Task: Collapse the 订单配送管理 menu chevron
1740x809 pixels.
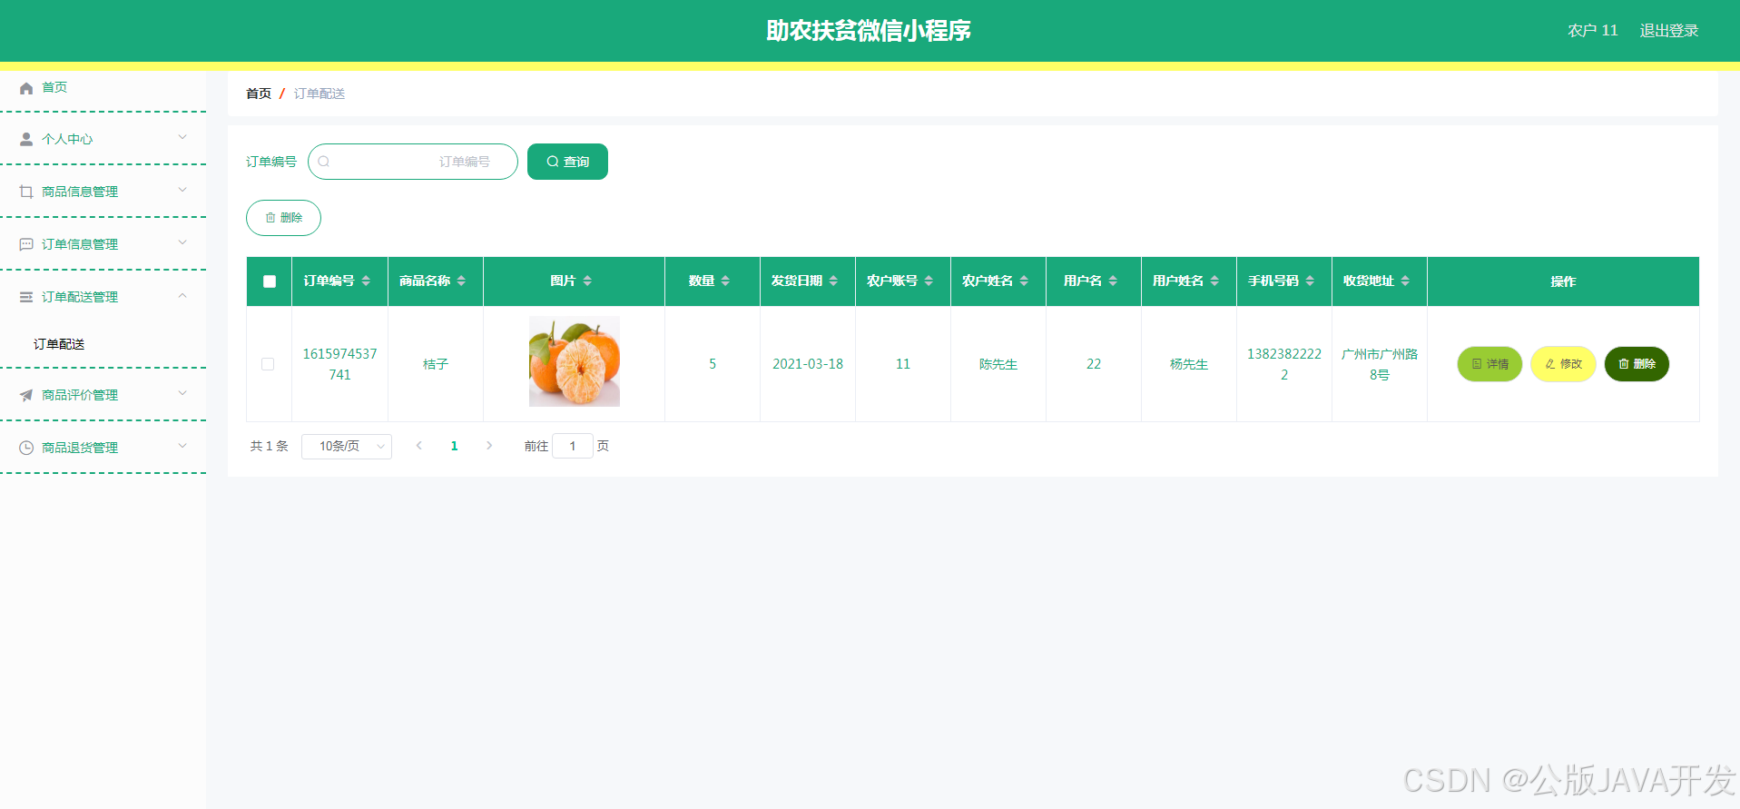Action: coord(182,296)
